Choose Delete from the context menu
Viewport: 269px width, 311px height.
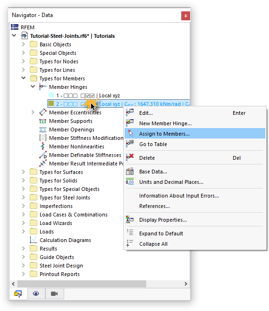coord(195,158)
